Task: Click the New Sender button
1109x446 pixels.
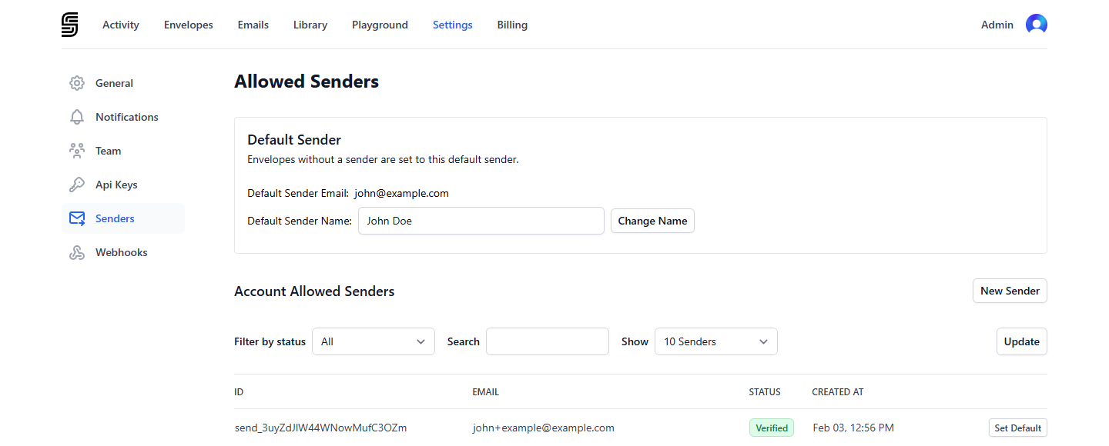Action: 1010,291
